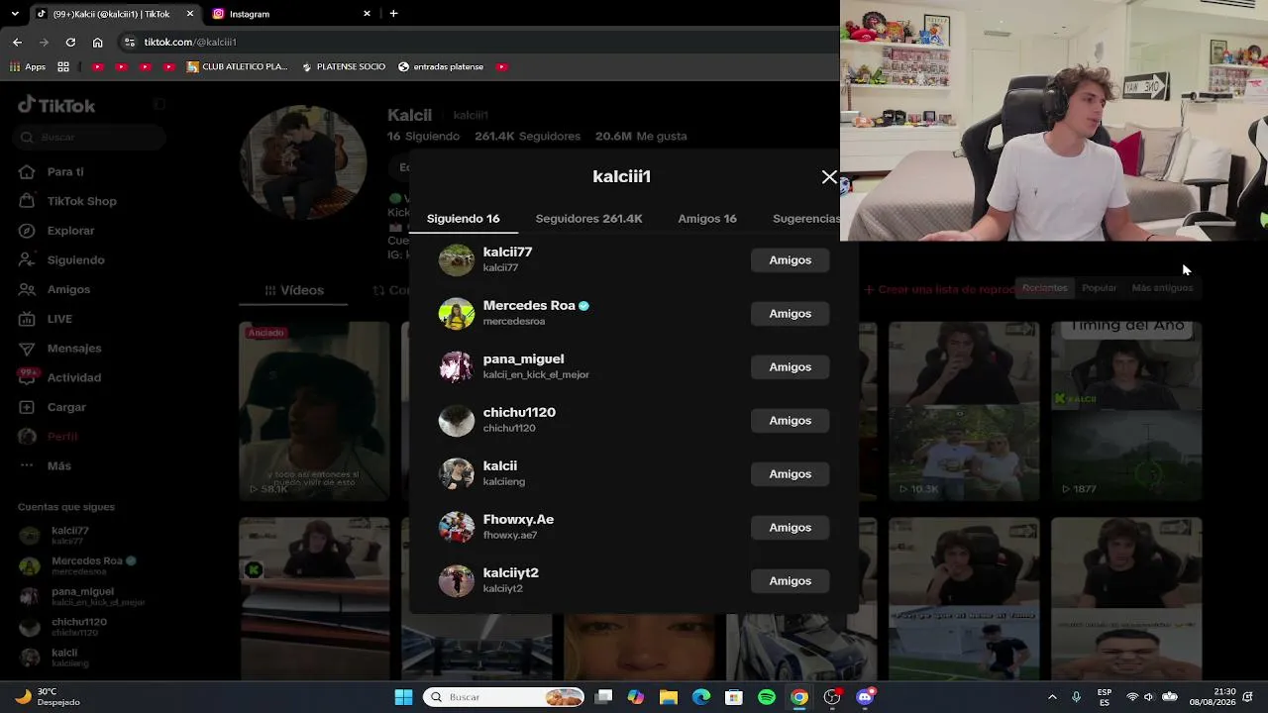This screenshot has height=713, width=1268.
Task: Open the Apps bookmark shortcut
Action: [x=28, y=67]
